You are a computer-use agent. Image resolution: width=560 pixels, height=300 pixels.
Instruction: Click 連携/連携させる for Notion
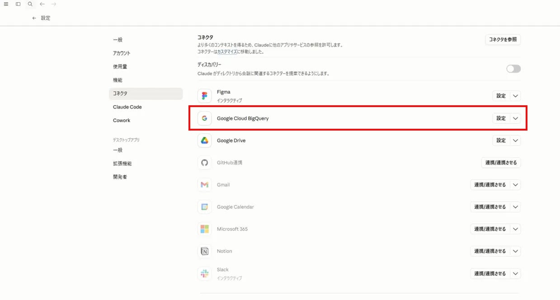490,251
